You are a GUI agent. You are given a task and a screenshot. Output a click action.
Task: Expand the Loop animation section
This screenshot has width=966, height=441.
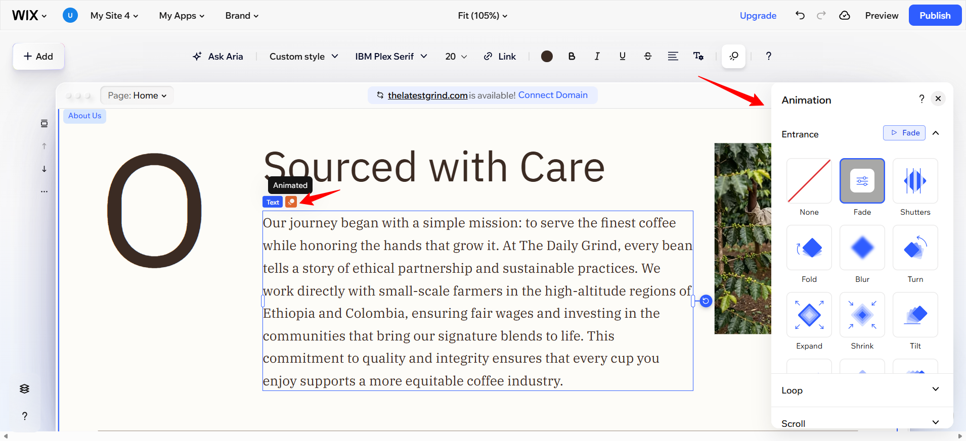coord(862,390)
